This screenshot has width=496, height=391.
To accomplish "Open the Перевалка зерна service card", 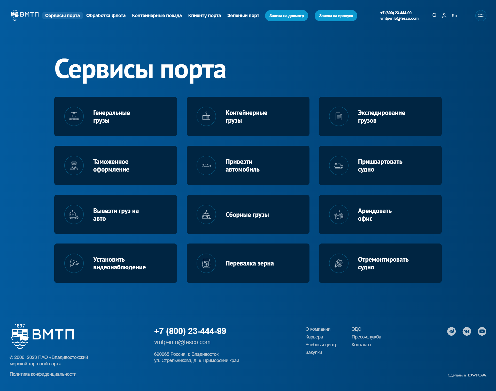I will pos(248,263).
